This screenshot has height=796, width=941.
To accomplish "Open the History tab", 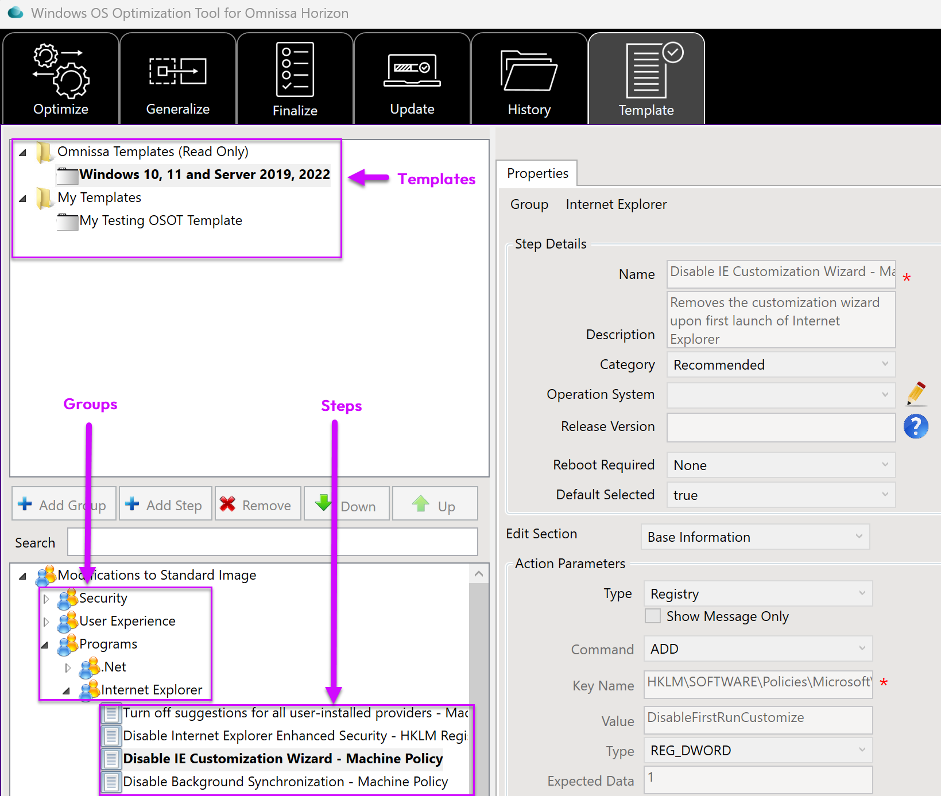I will coord(529,78).
